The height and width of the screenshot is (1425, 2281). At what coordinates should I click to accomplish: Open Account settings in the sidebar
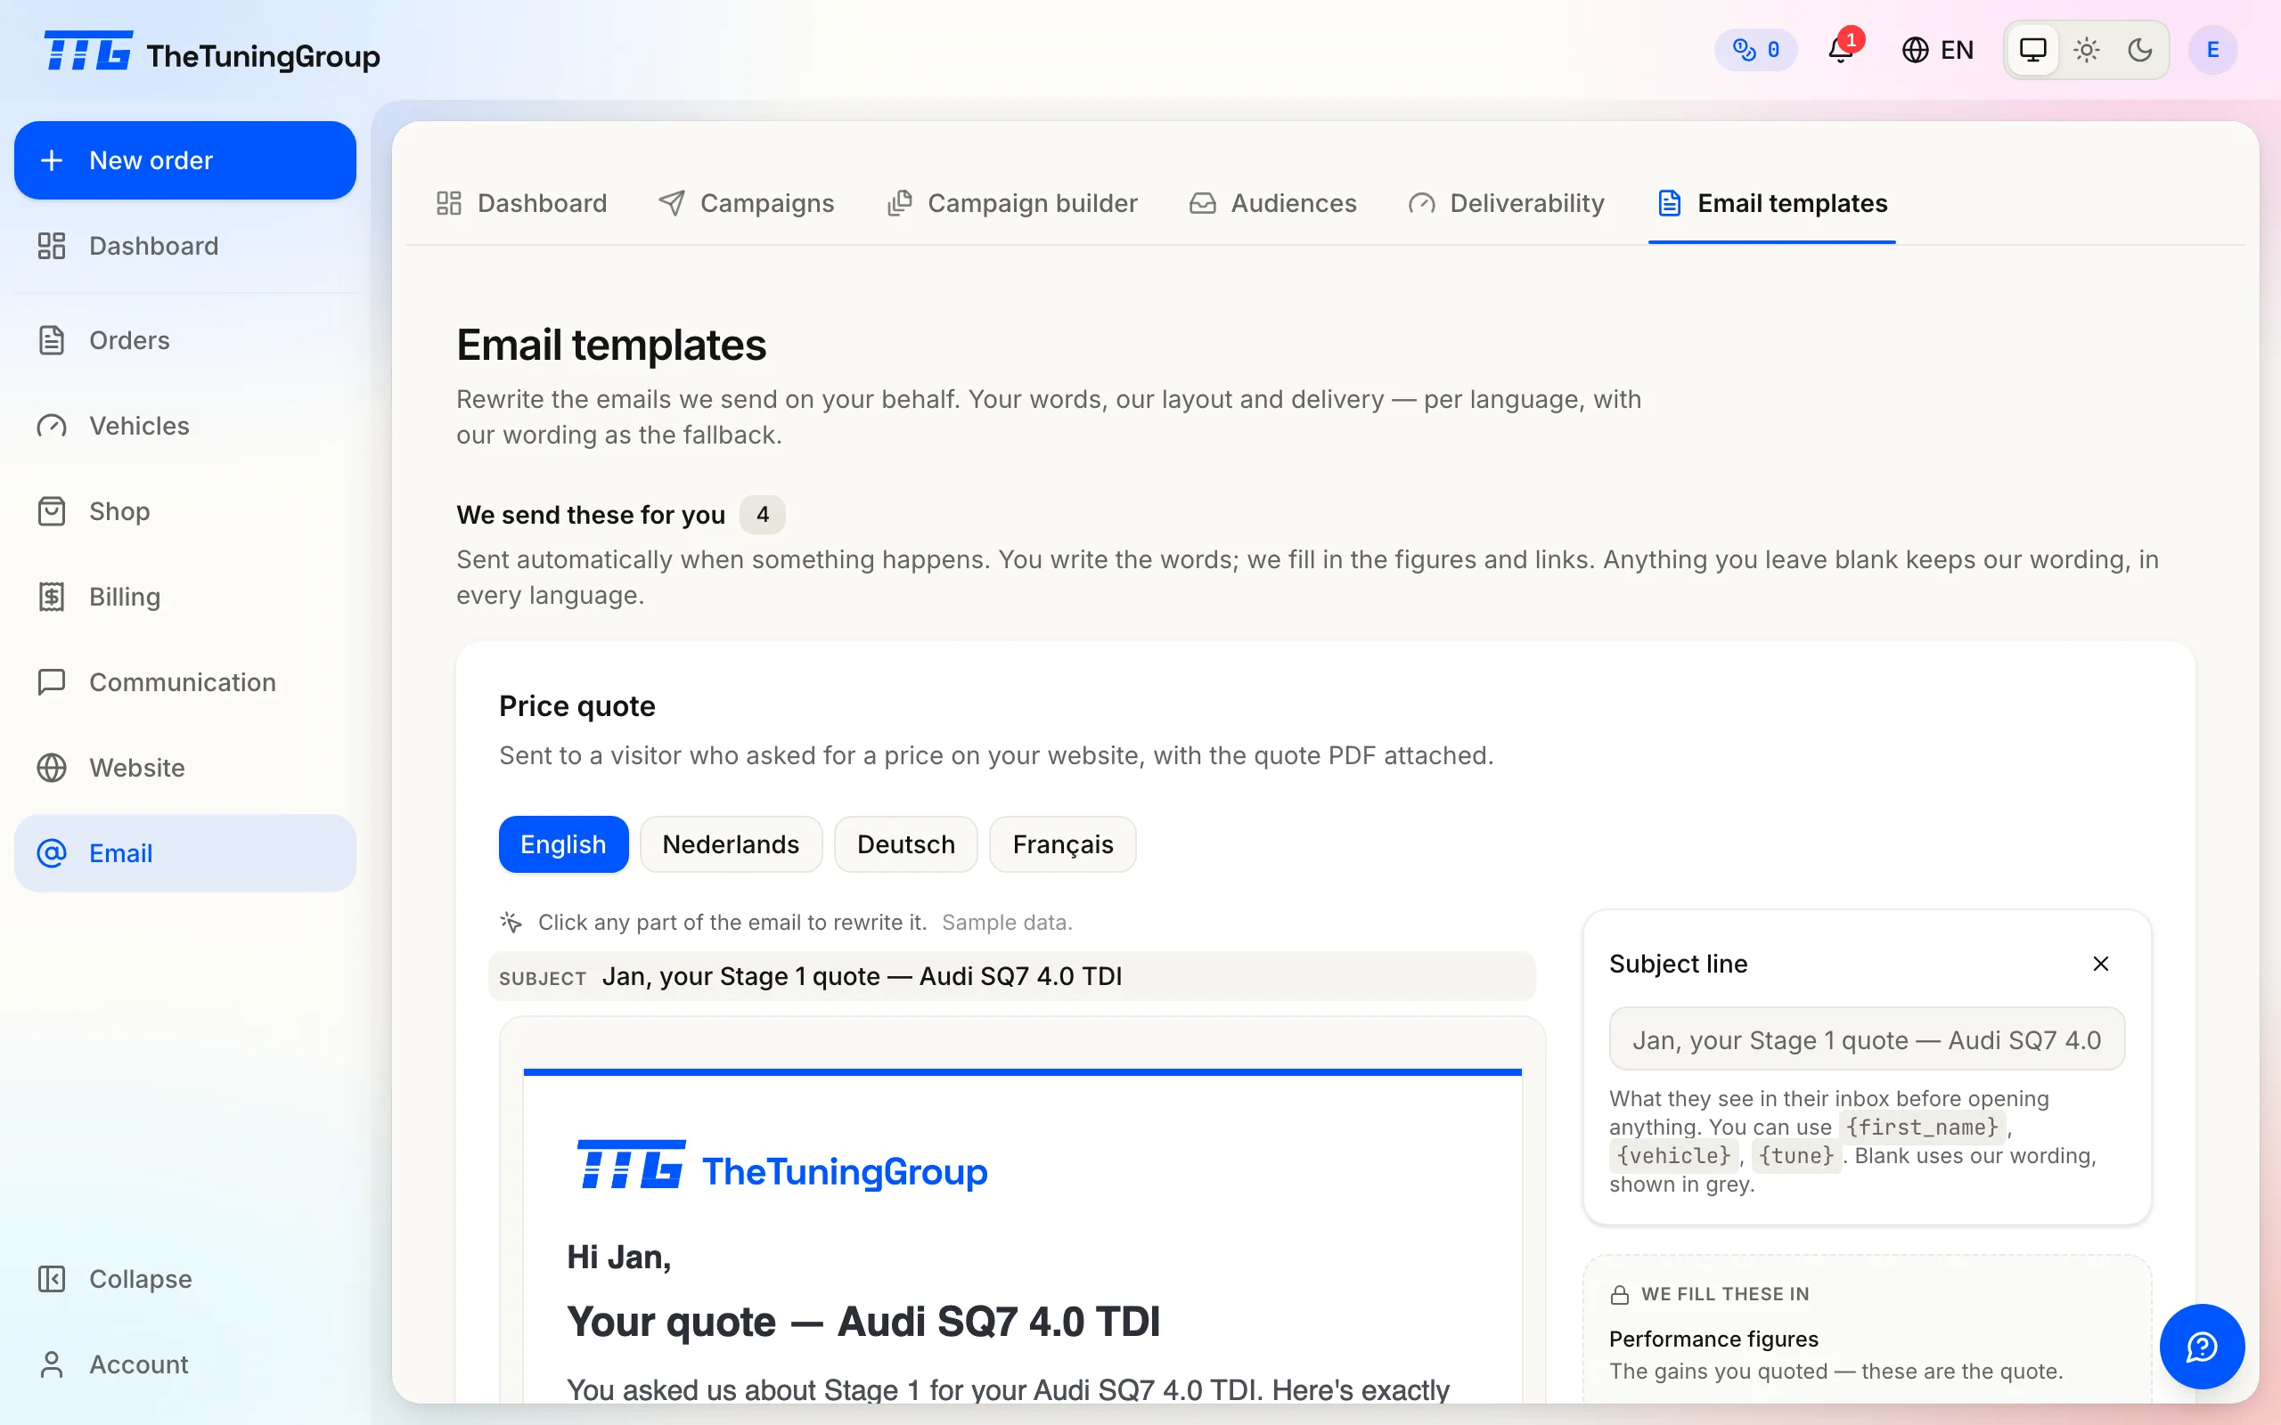(184, 1364)
